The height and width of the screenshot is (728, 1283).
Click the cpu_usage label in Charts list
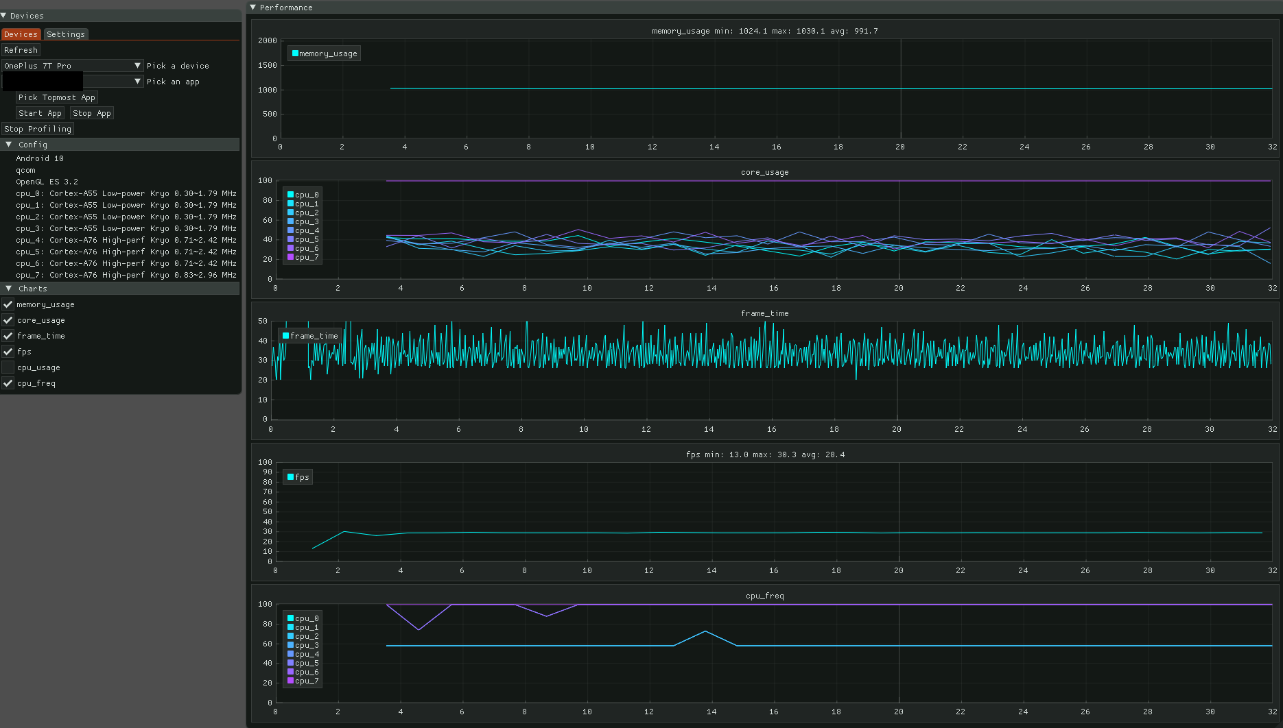tap(38, 367)
